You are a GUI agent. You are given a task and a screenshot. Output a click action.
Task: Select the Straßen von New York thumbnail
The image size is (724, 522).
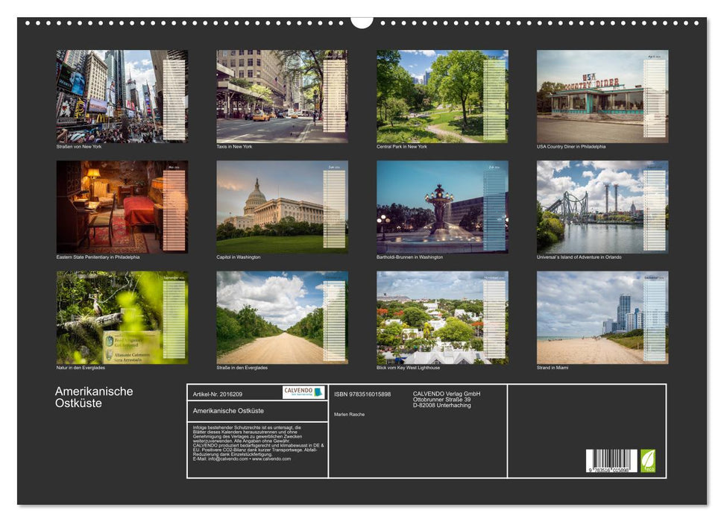(121, 95)
